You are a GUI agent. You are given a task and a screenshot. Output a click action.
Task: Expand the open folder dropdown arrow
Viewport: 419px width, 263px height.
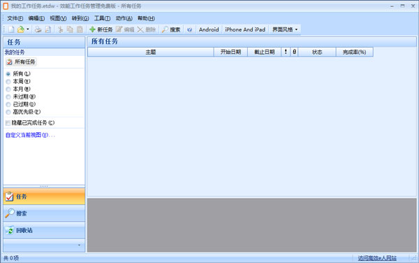tap(27, 29)
